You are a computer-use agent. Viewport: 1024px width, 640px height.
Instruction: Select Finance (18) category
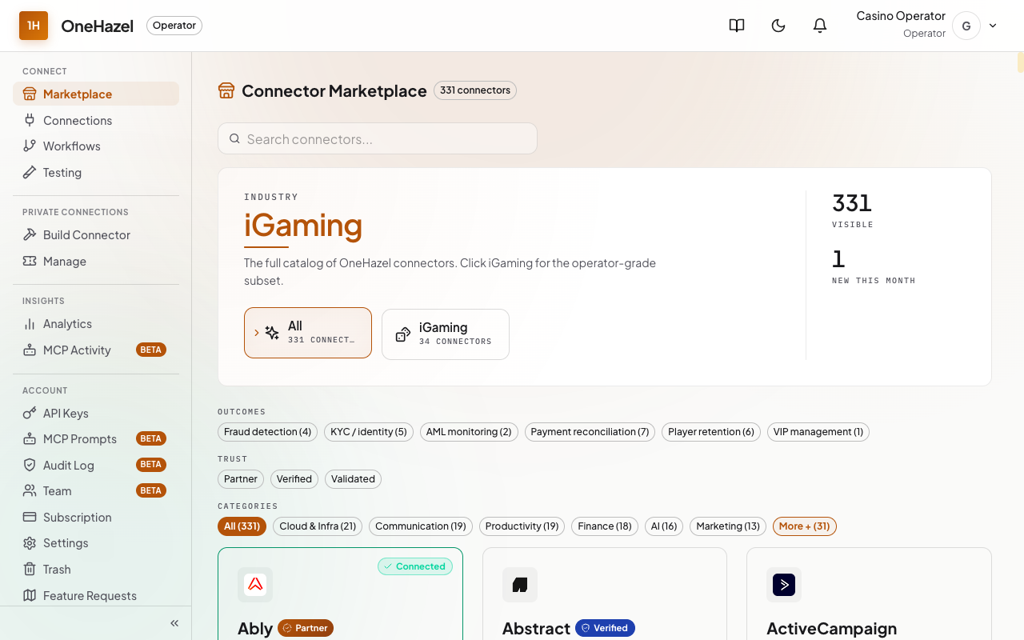click(x=605, y=526)
